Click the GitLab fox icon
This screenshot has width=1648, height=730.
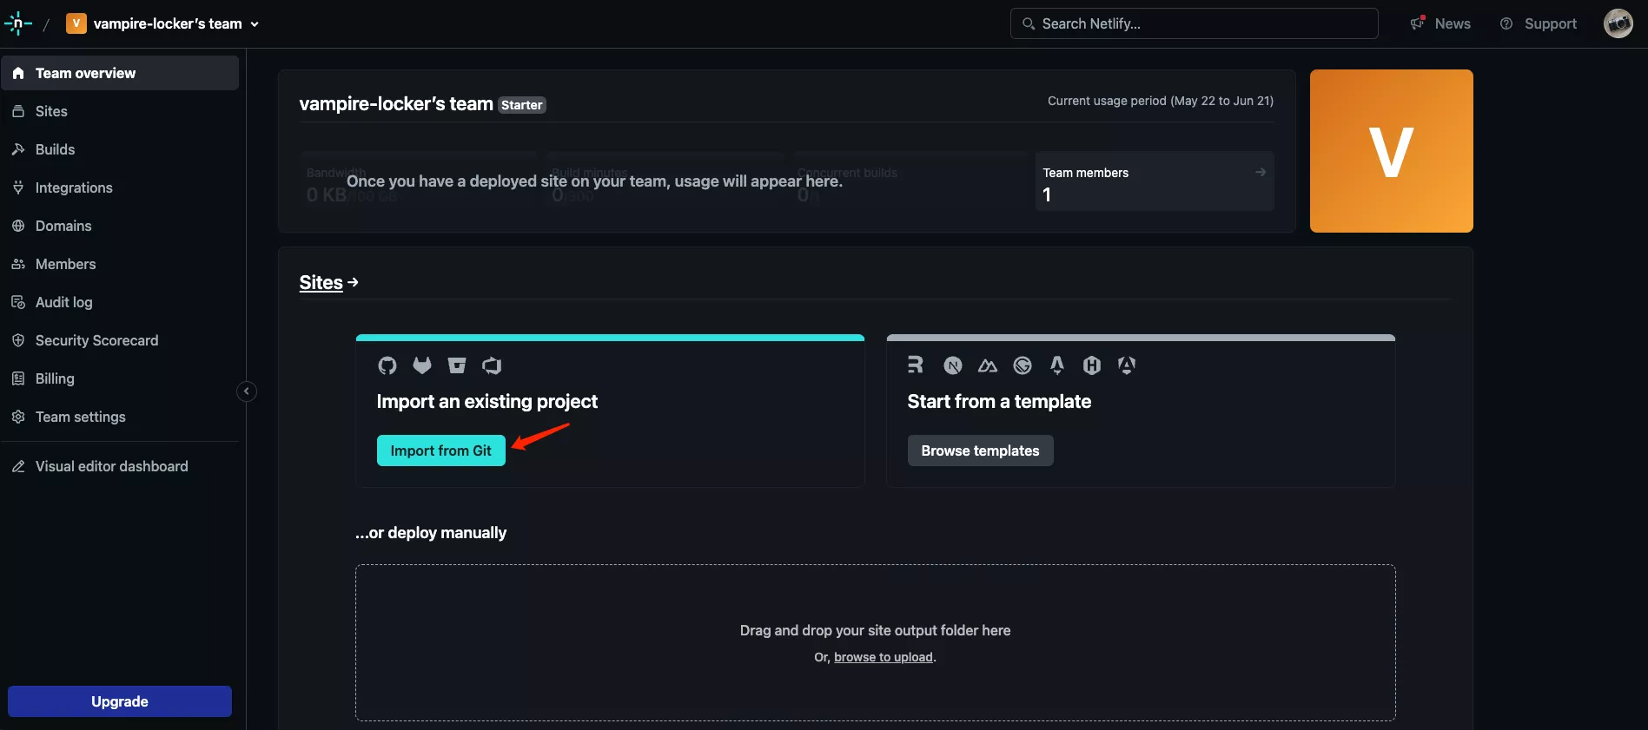coord(422,365)
